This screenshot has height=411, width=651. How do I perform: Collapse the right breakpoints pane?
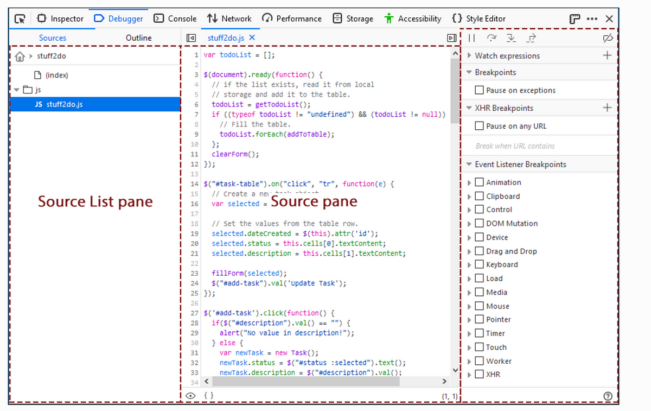point(451,37)
